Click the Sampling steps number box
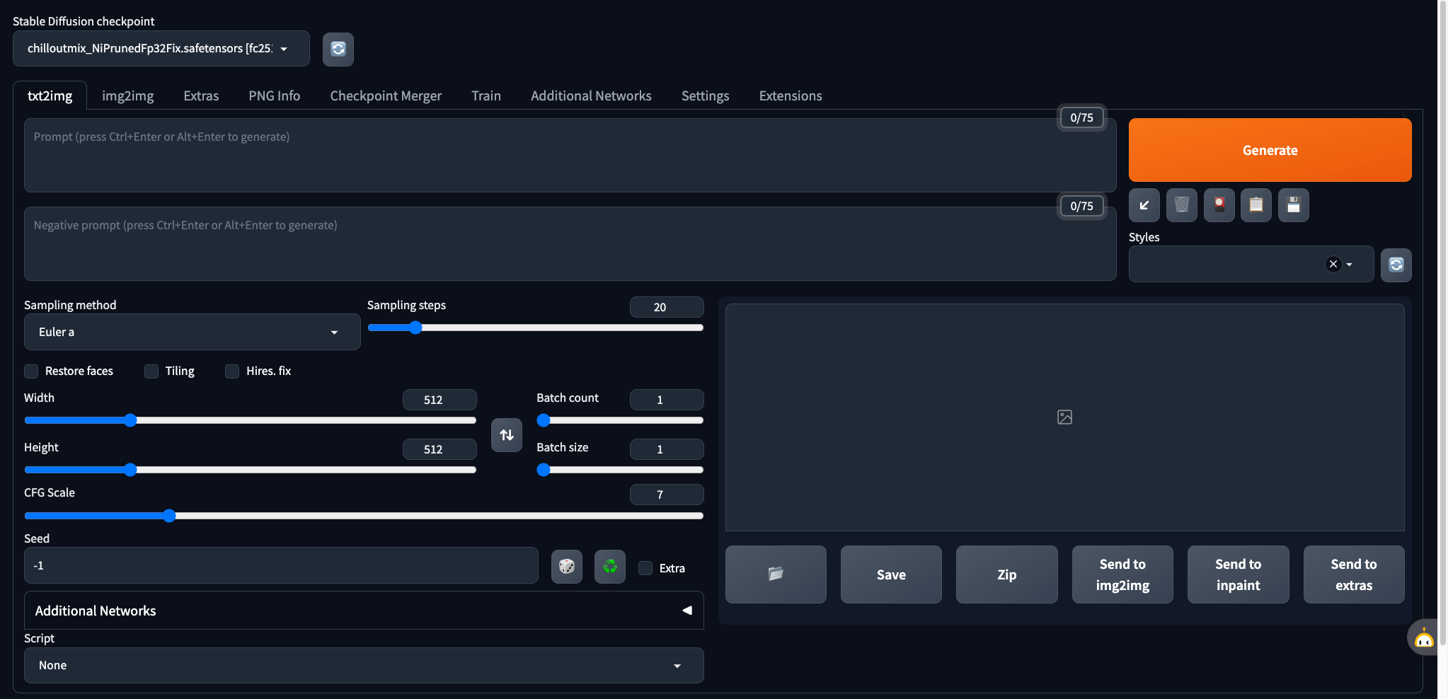The width and height of the screenshot is (1448, 699). pos(667,307)
